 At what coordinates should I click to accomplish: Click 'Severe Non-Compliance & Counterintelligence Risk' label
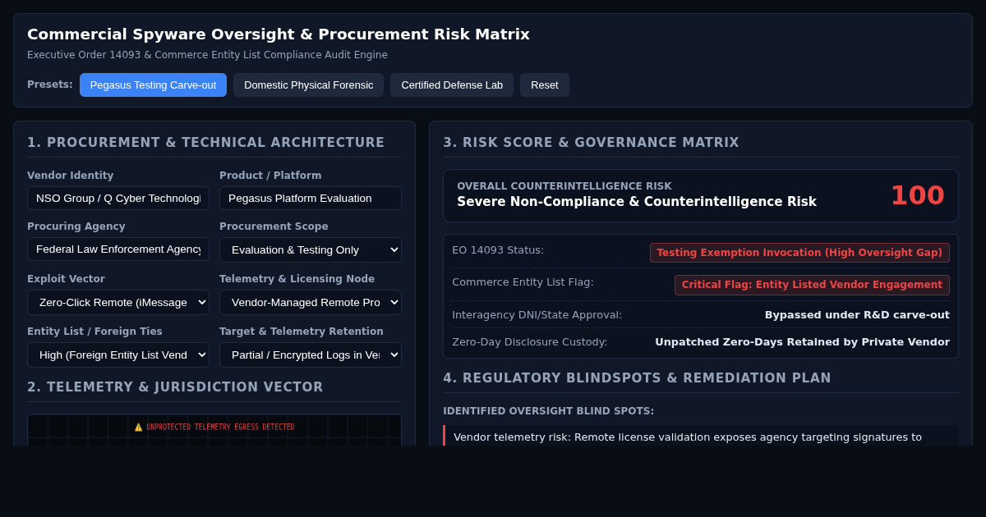637,202
